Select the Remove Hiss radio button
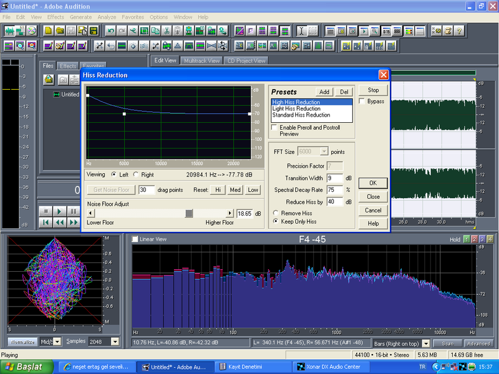The image size is (499, 374). click(x=276, y=213)
